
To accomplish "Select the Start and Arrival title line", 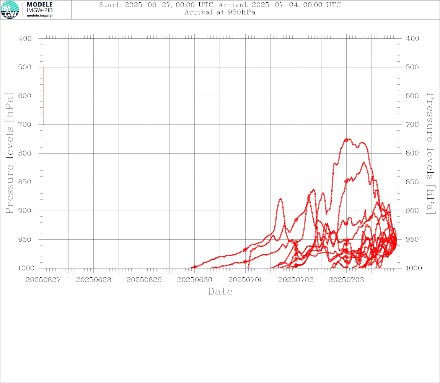I will (220, 5).
